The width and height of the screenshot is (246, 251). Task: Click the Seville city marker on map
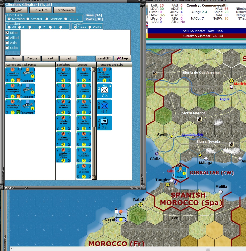pyautogui.click(x=172, y=136)
